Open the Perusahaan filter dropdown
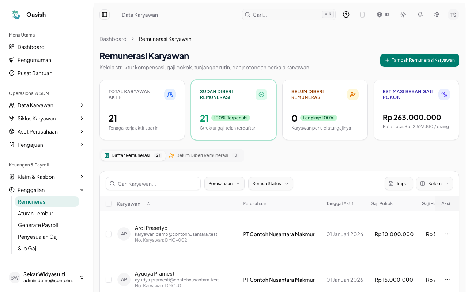 pos(224,184)
